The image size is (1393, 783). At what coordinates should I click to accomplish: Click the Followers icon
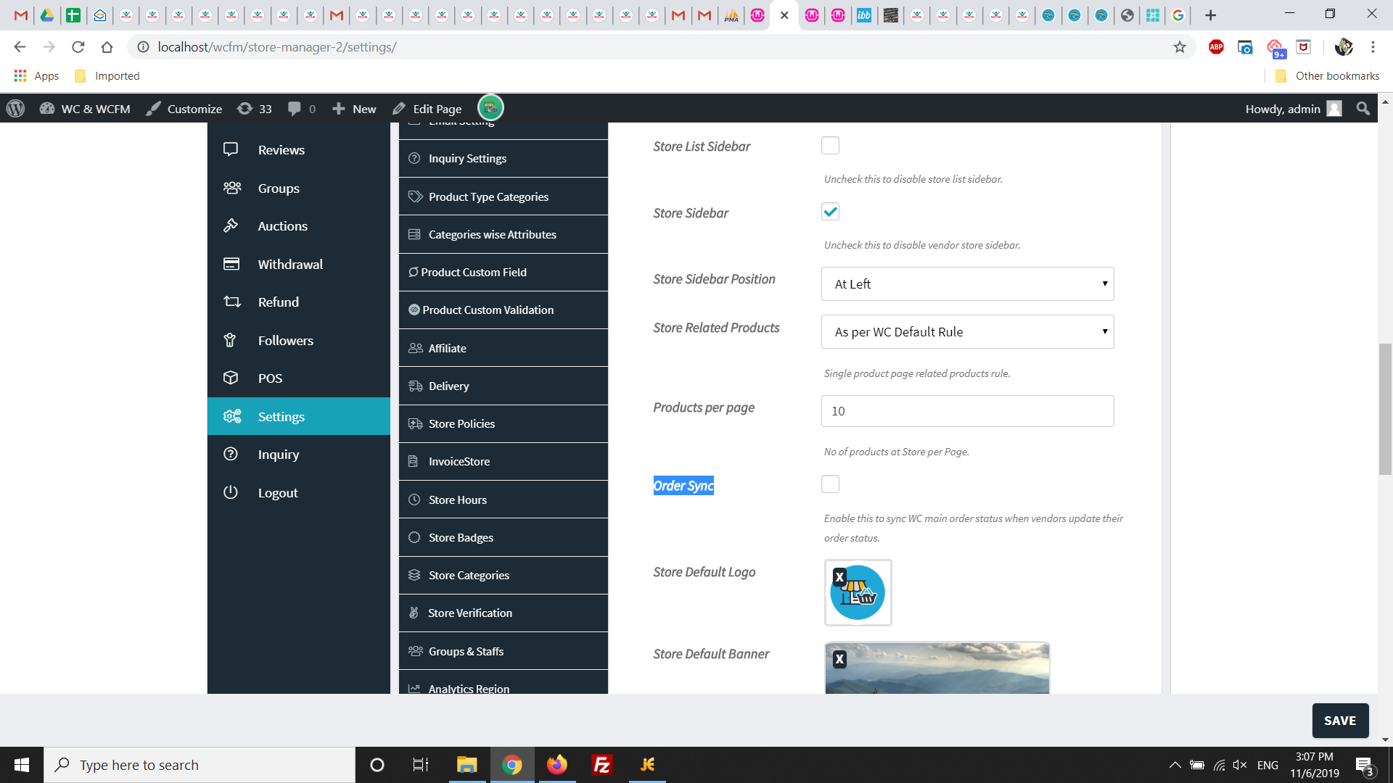pos(230,340)
